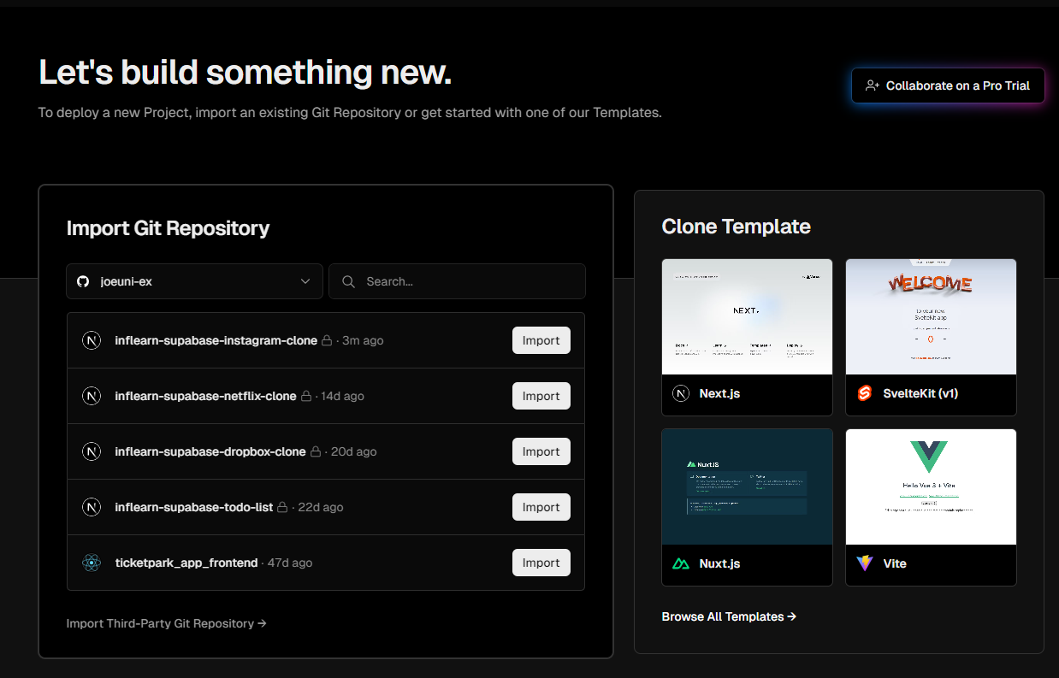Click the inflearn-supabase-todo-list repo name
The height and width of the screenshot is (678, 1059).
[194, 507]
